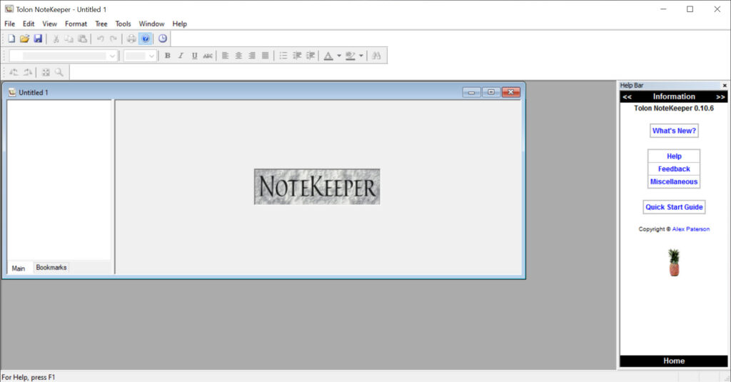Open the Edit menu

29,24
